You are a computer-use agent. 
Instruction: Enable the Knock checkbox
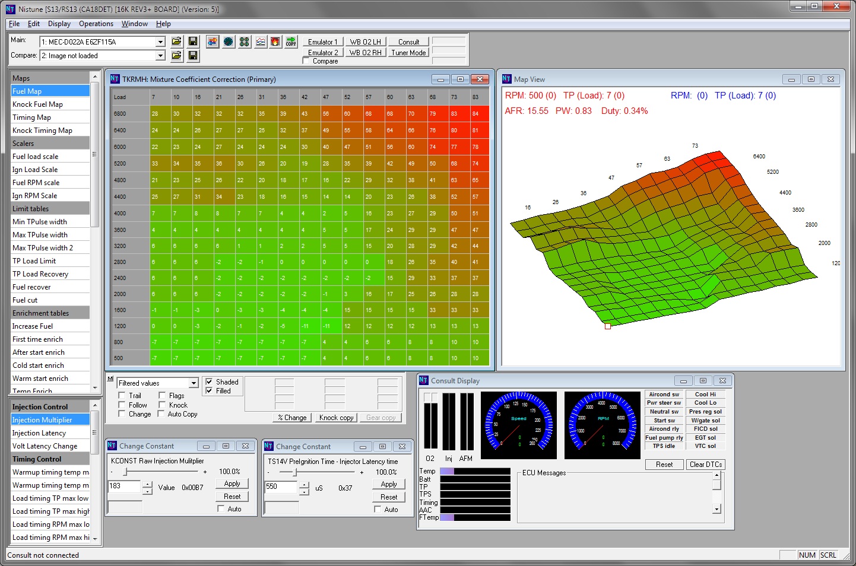coord(162,405)
